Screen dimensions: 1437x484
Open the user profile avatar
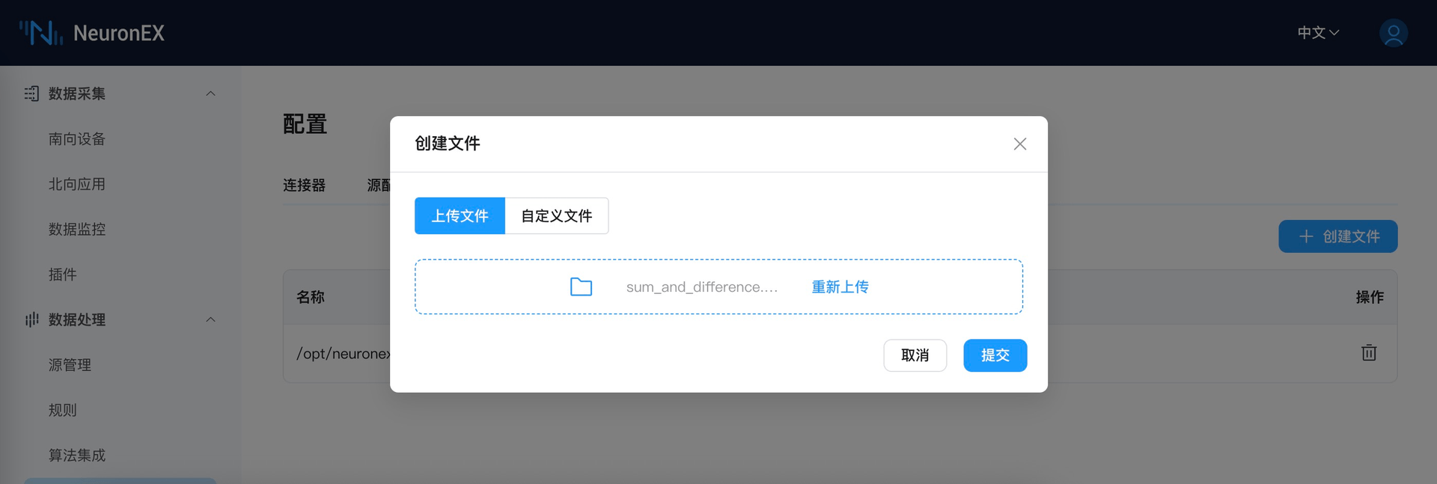tap(1393, 33)
